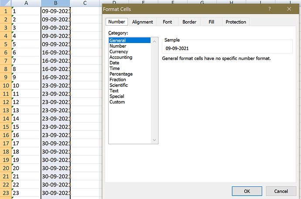Click the category list scroll down arrow

click(x=154, y=140)
